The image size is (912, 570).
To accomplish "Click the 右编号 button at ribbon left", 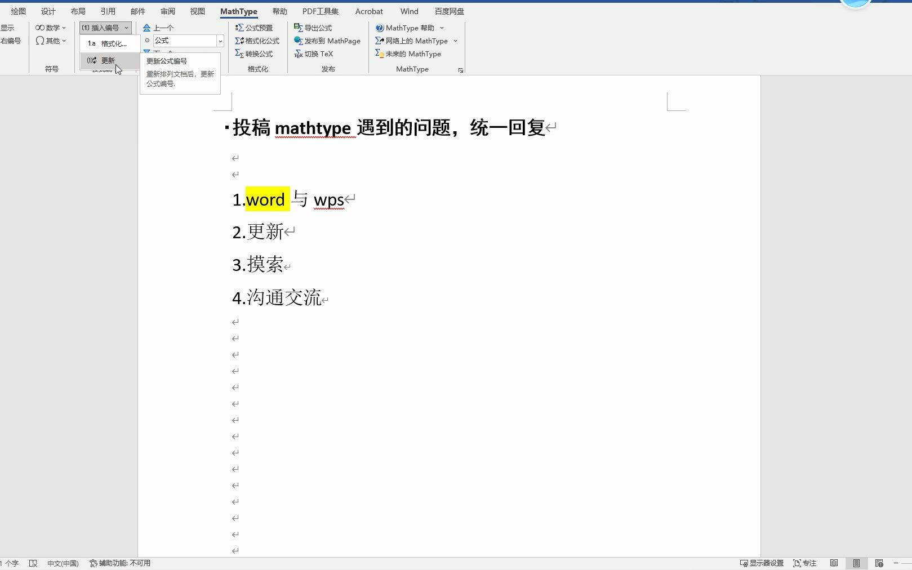I will point(11,41).
